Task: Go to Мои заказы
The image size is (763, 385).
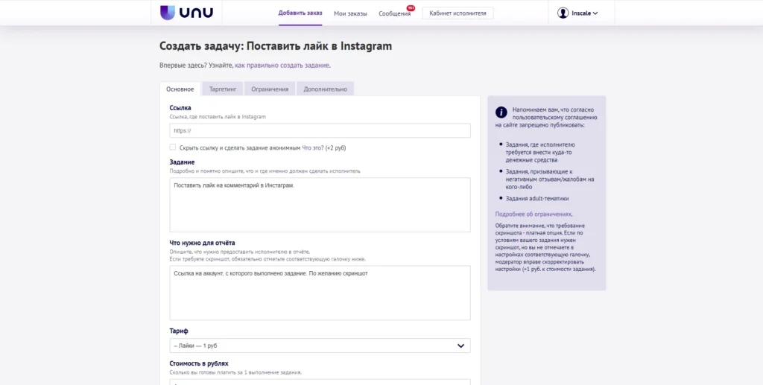Action: pos(350,13)
